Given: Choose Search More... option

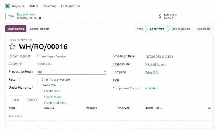Looking at the screenshot, I should pyautogui.click(x=54, y=97).
